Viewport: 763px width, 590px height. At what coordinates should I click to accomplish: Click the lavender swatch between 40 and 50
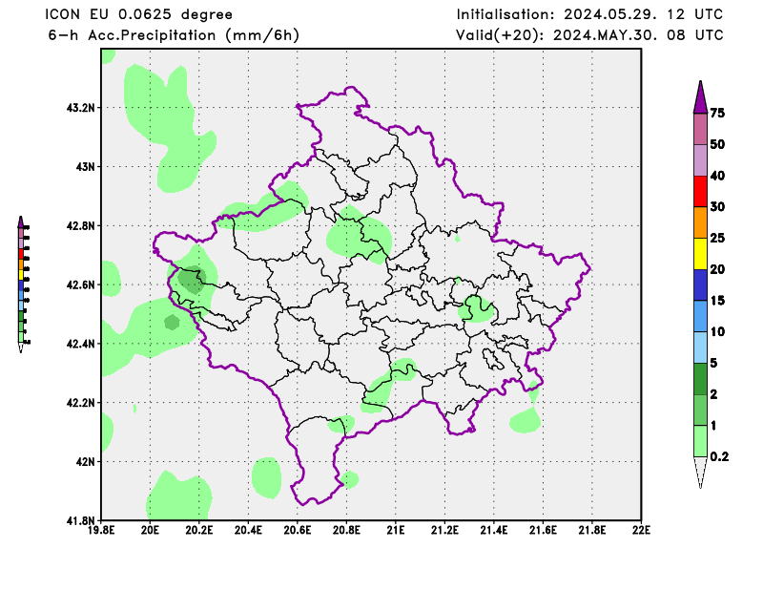click(700, 160)
